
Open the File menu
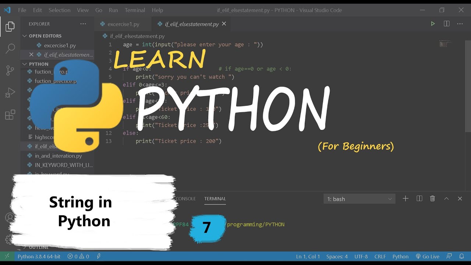coord(22,10)
